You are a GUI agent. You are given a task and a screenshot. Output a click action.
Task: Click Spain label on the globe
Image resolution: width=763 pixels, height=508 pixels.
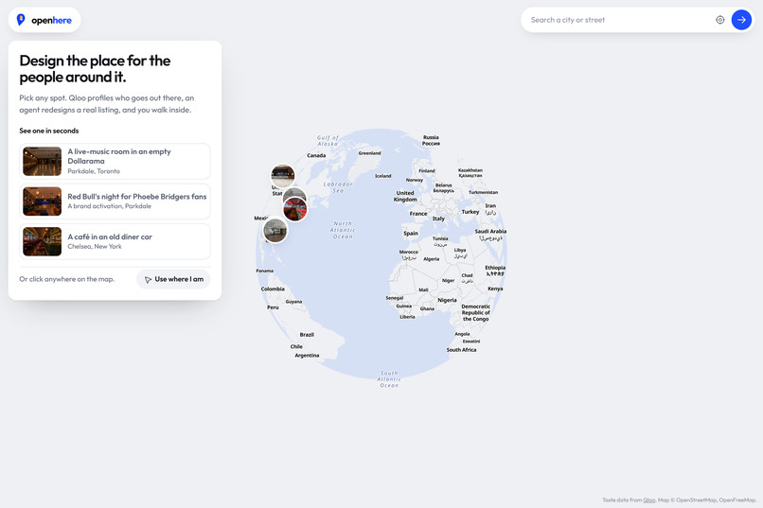click(411, 234)
